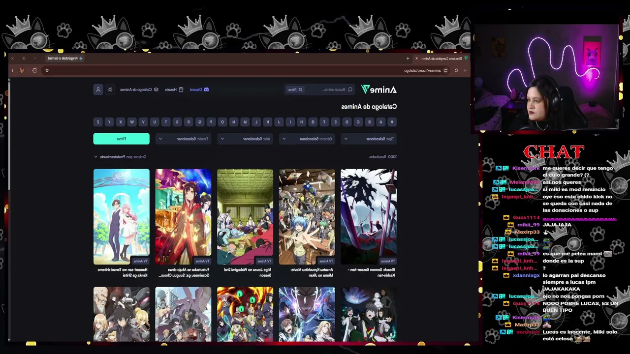Viewport: 630px width, 354px height.
Task: Open the Bleach: Sennen Kessen-hen poster
Action: click(x=369, y=217)
